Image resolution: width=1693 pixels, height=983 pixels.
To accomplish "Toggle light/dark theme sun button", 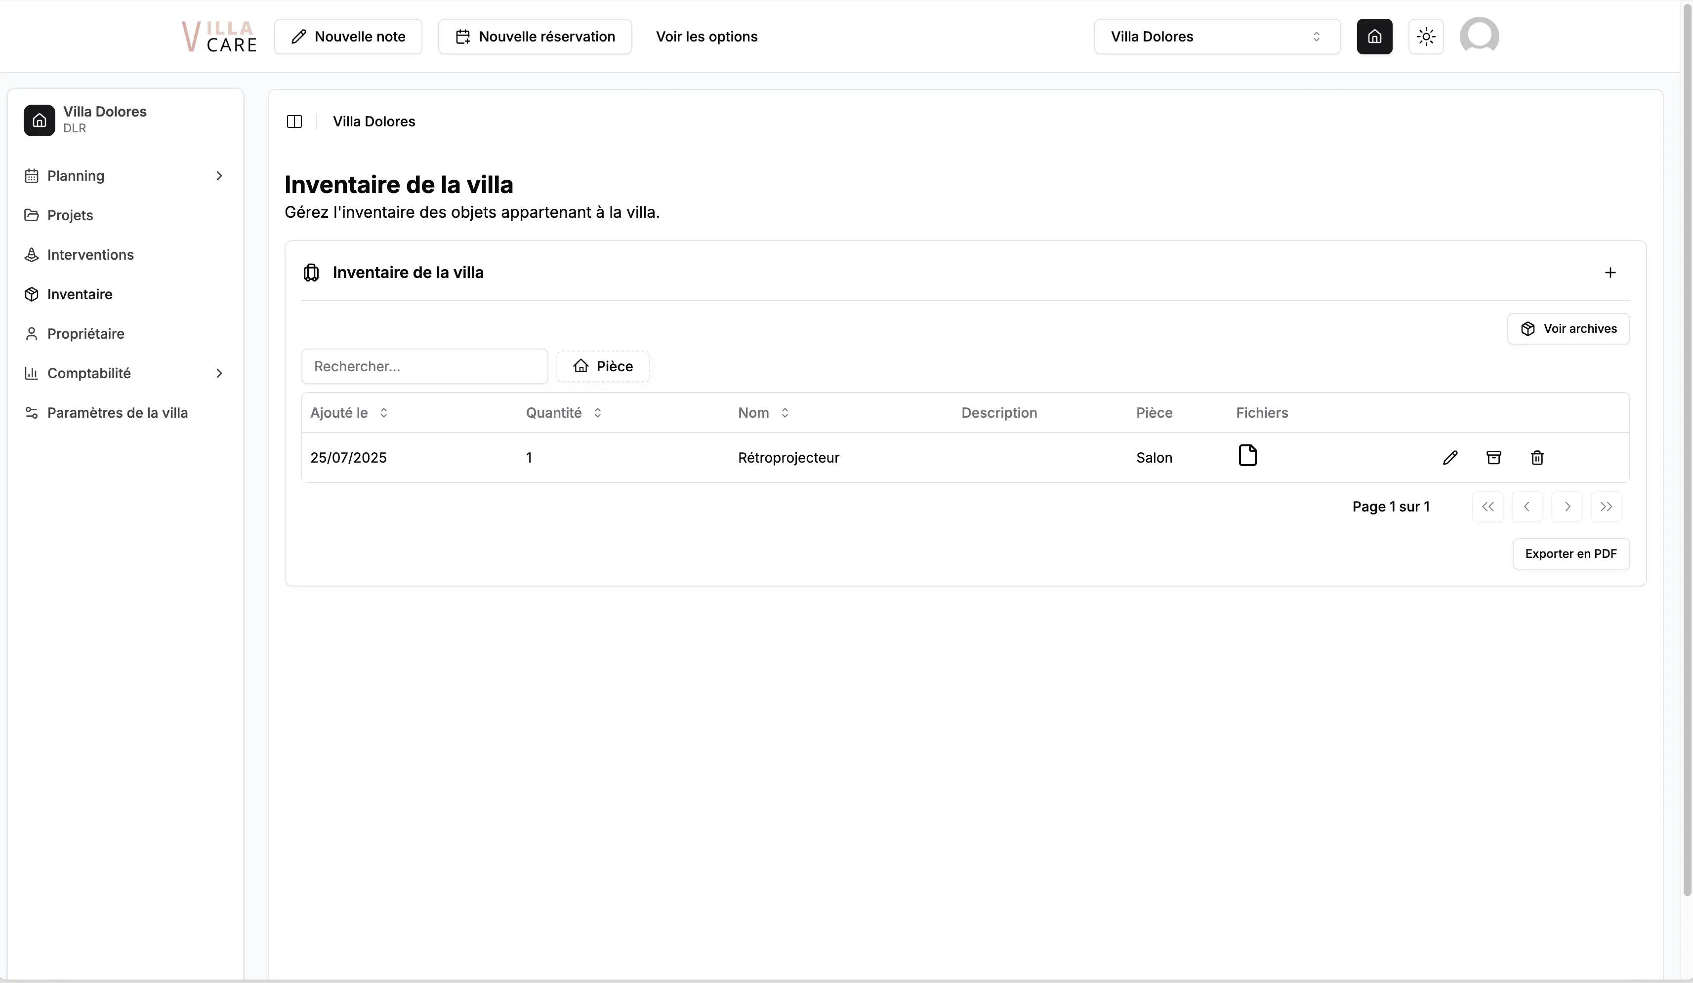I will [1426, 36].
